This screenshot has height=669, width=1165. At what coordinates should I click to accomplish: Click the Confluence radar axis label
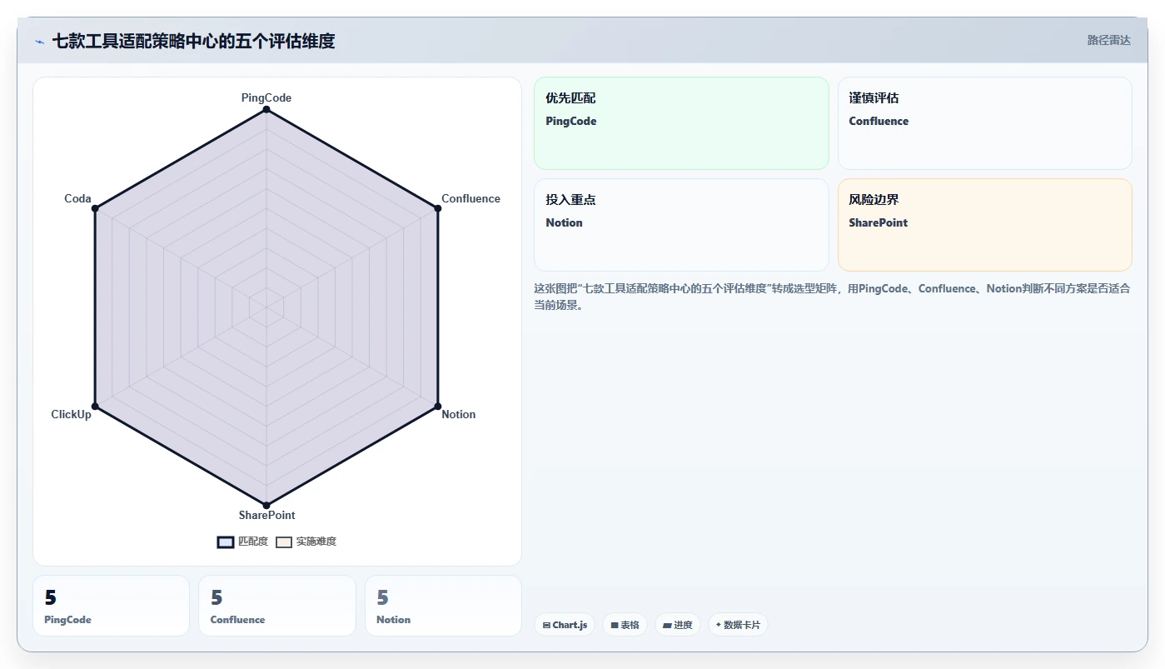pos(470,198)
